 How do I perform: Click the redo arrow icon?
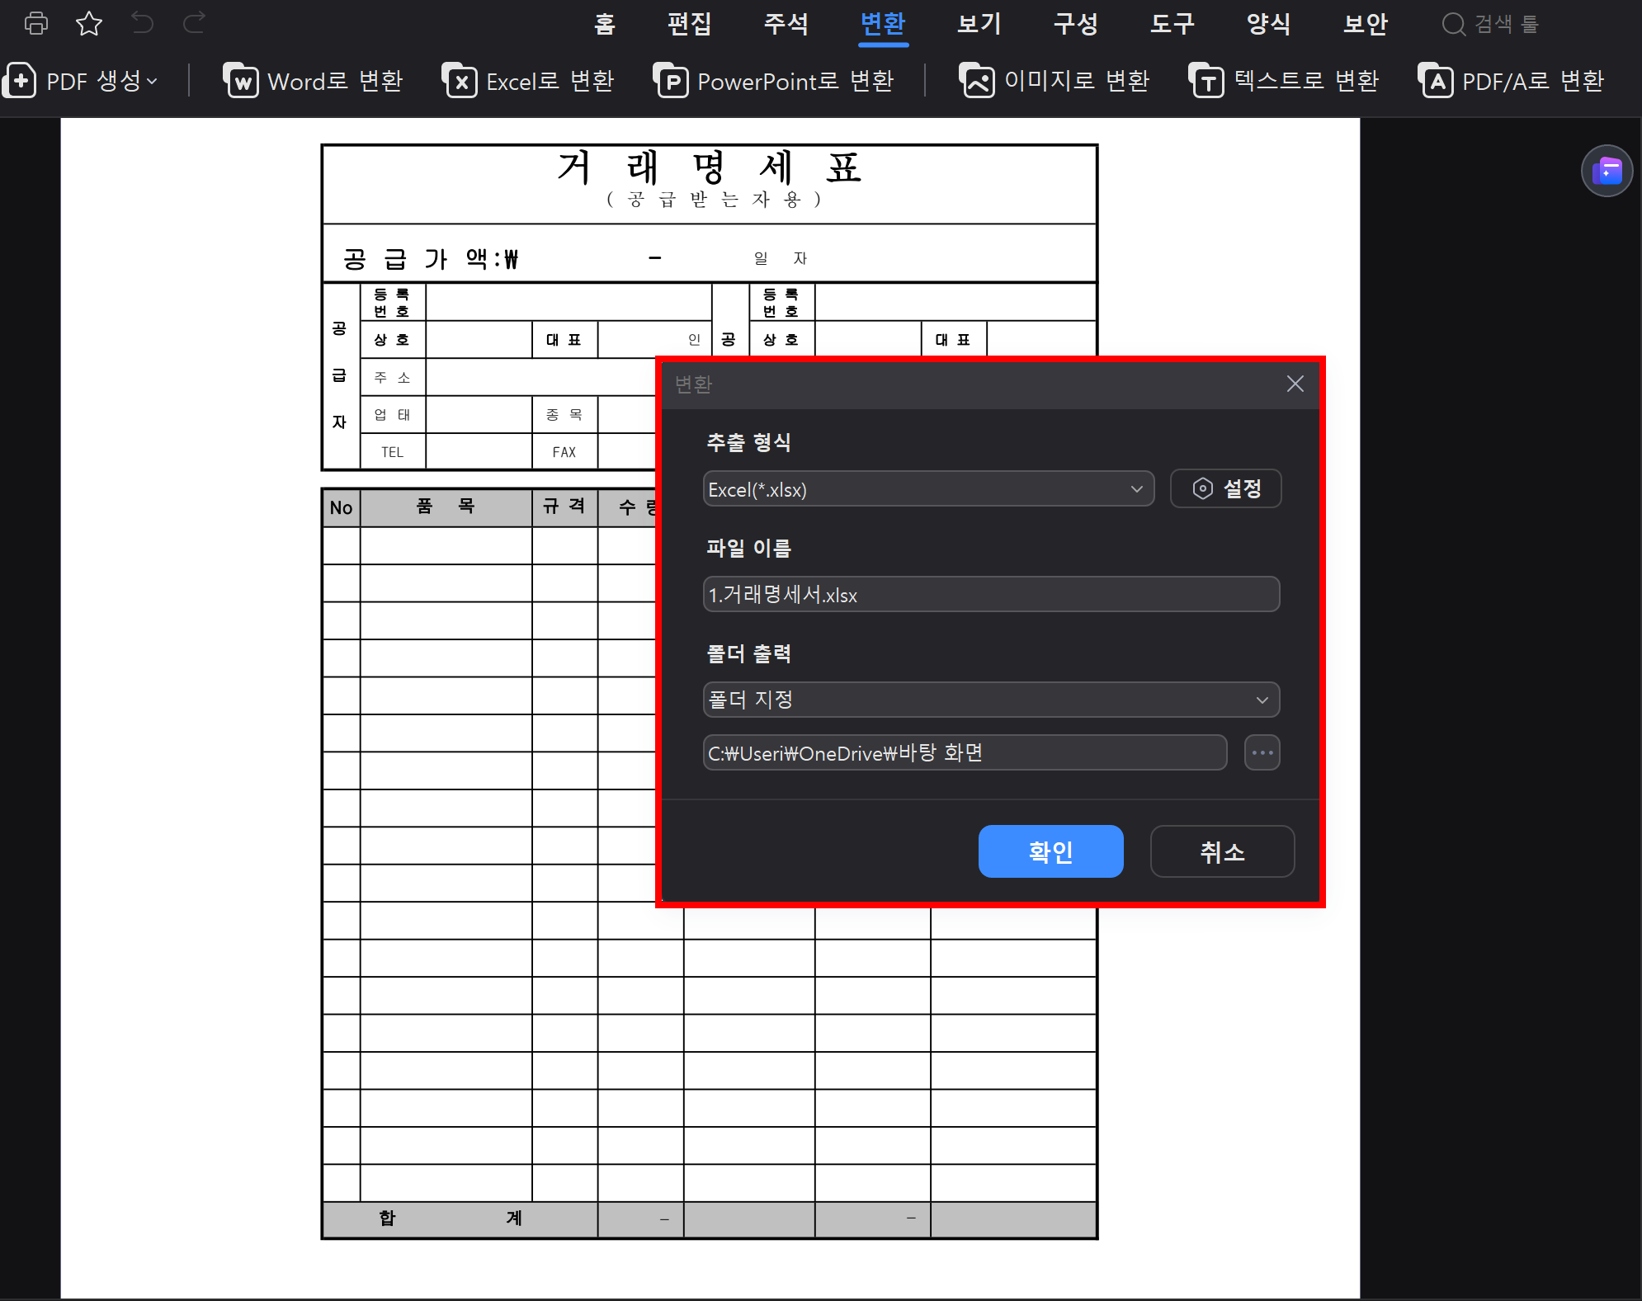click(x=194, y=23)
